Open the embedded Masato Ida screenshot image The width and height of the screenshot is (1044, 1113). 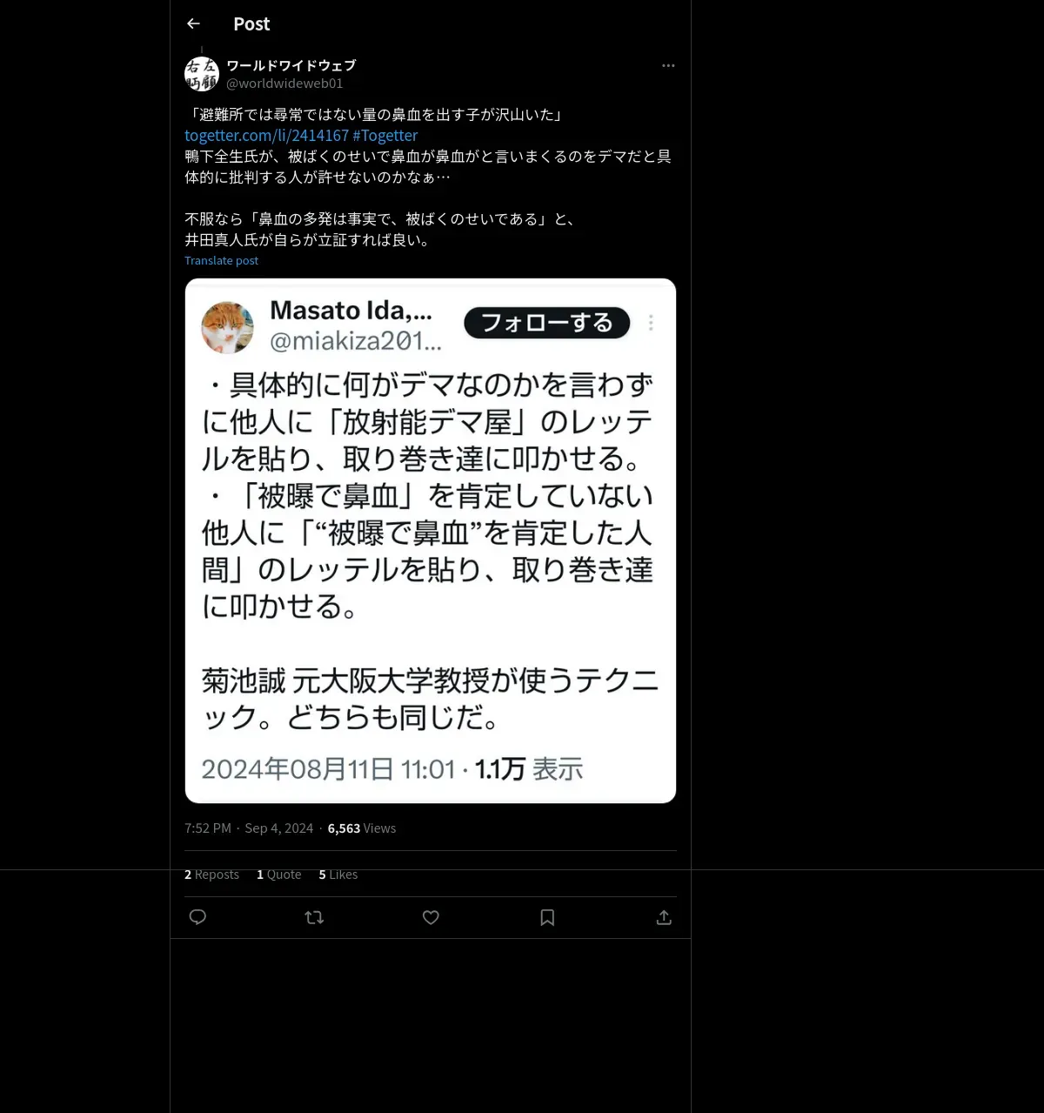[x=431, y=540]
